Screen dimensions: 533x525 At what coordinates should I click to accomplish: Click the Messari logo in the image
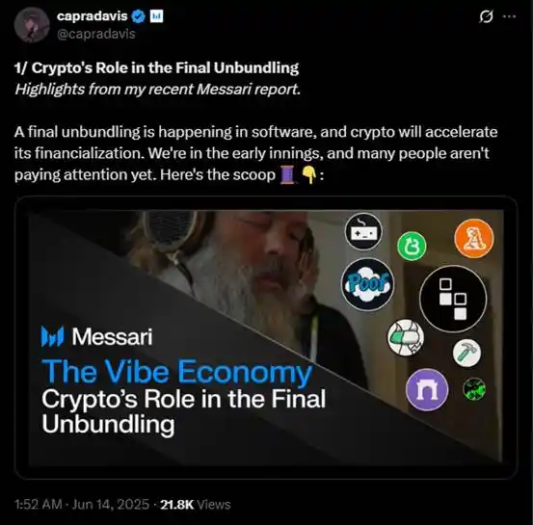click(x=97, y=336)
